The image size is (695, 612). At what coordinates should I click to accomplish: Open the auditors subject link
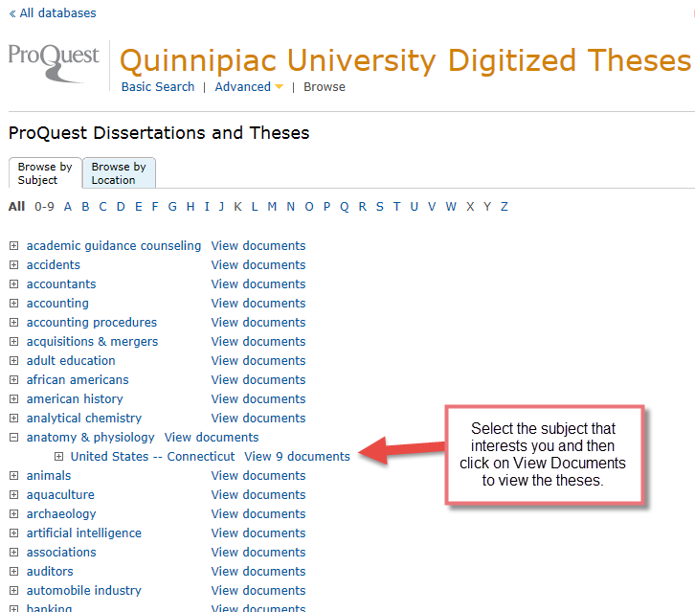click(50, 571)
